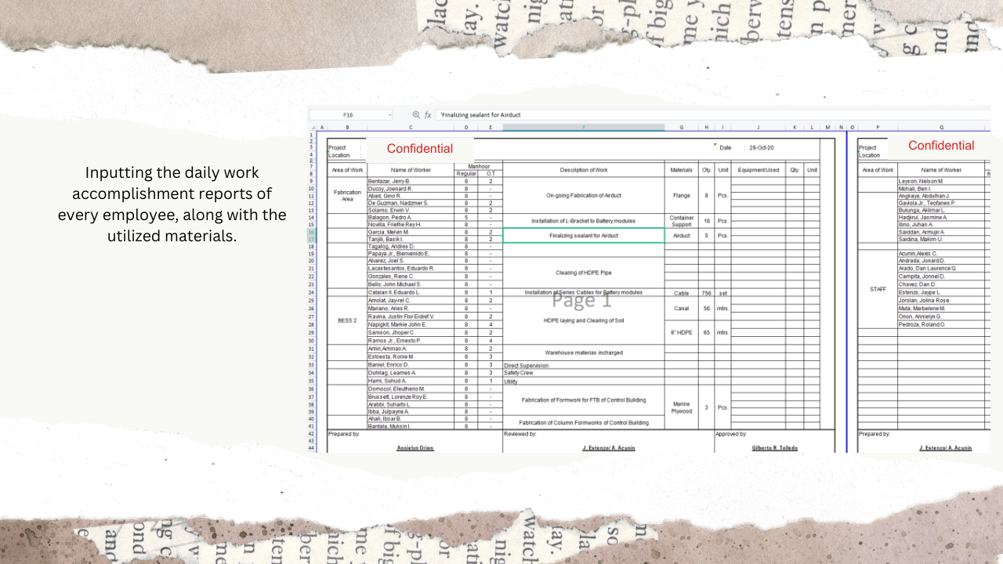Image resolution: width=1003 pixels, height=564 pixels.
Task: Select the 'Direct Supervision' cell
Action: 584,366
